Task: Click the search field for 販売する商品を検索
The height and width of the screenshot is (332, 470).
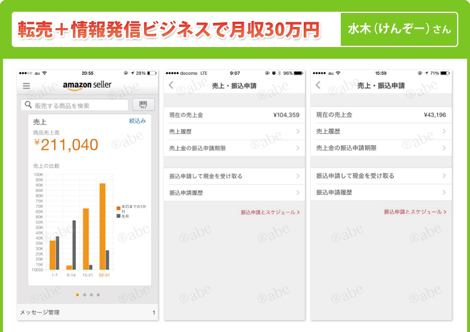Action: tap(78, 105)
